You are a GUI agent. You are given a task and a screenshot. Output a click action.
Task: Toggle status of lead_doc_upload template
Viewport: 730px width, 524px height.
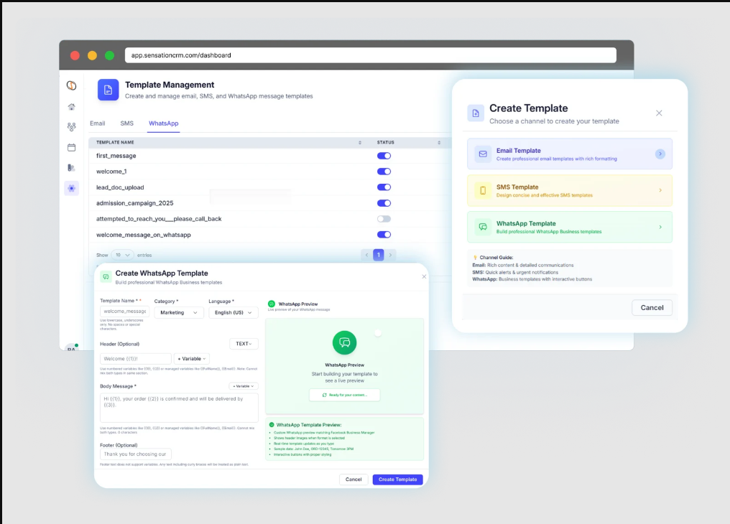pos(384,187)
